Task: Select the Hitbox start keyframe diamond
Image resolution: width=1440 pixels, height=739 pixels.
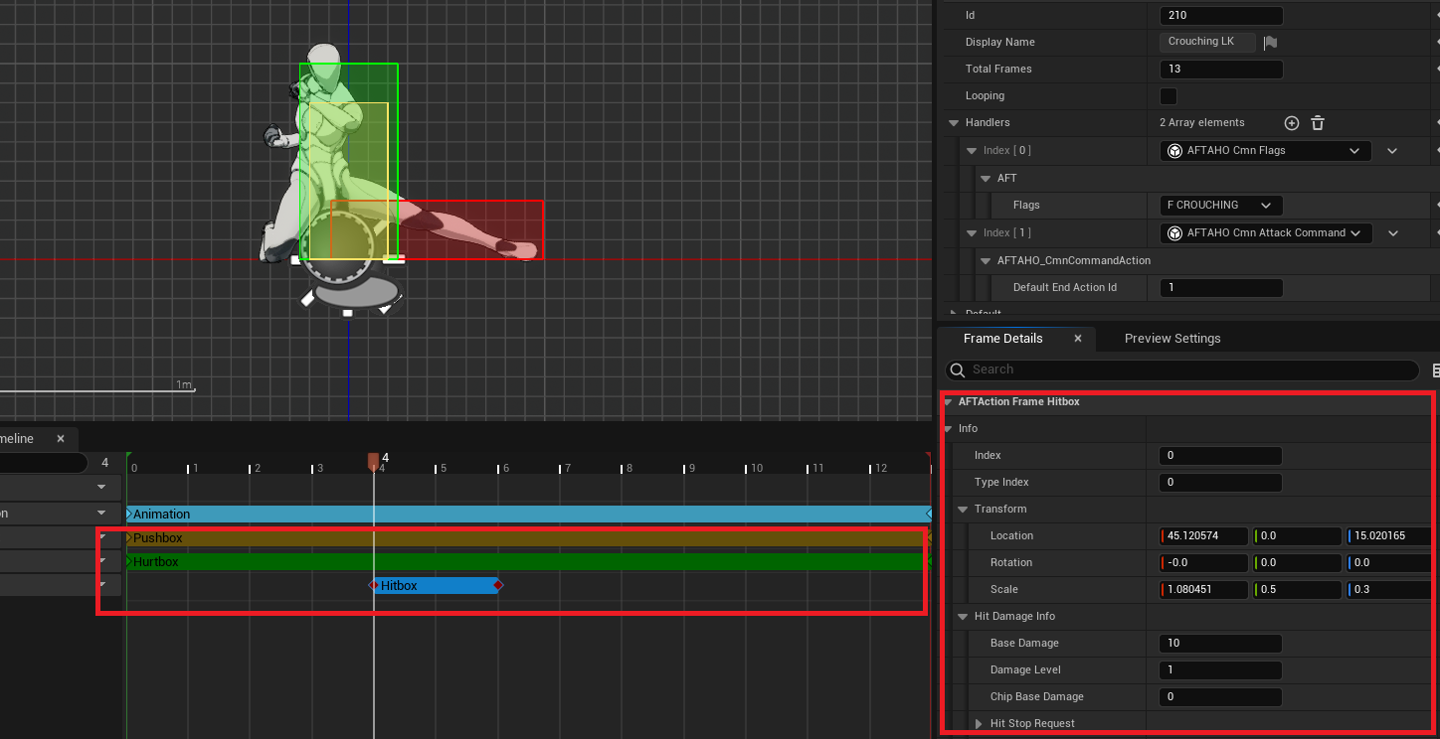Action: pos(374,585)
